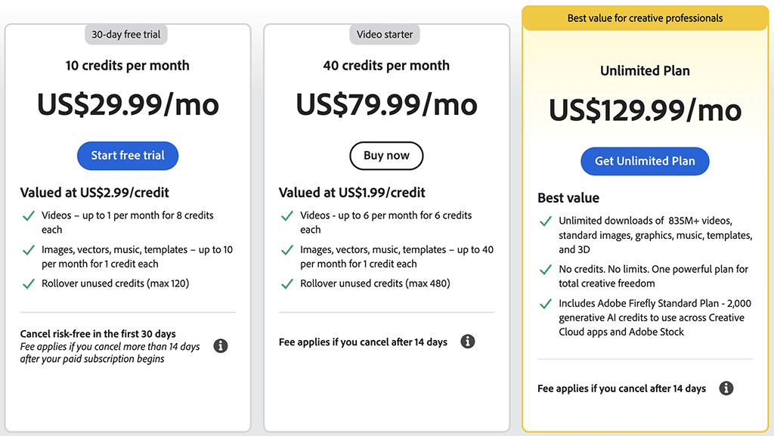Click the Video starter badge
The width and height of the screenshot is (774, 436).
click(385, 34)
